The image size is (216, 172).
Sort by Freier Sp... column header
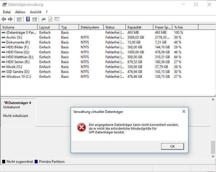coord(163,27)
